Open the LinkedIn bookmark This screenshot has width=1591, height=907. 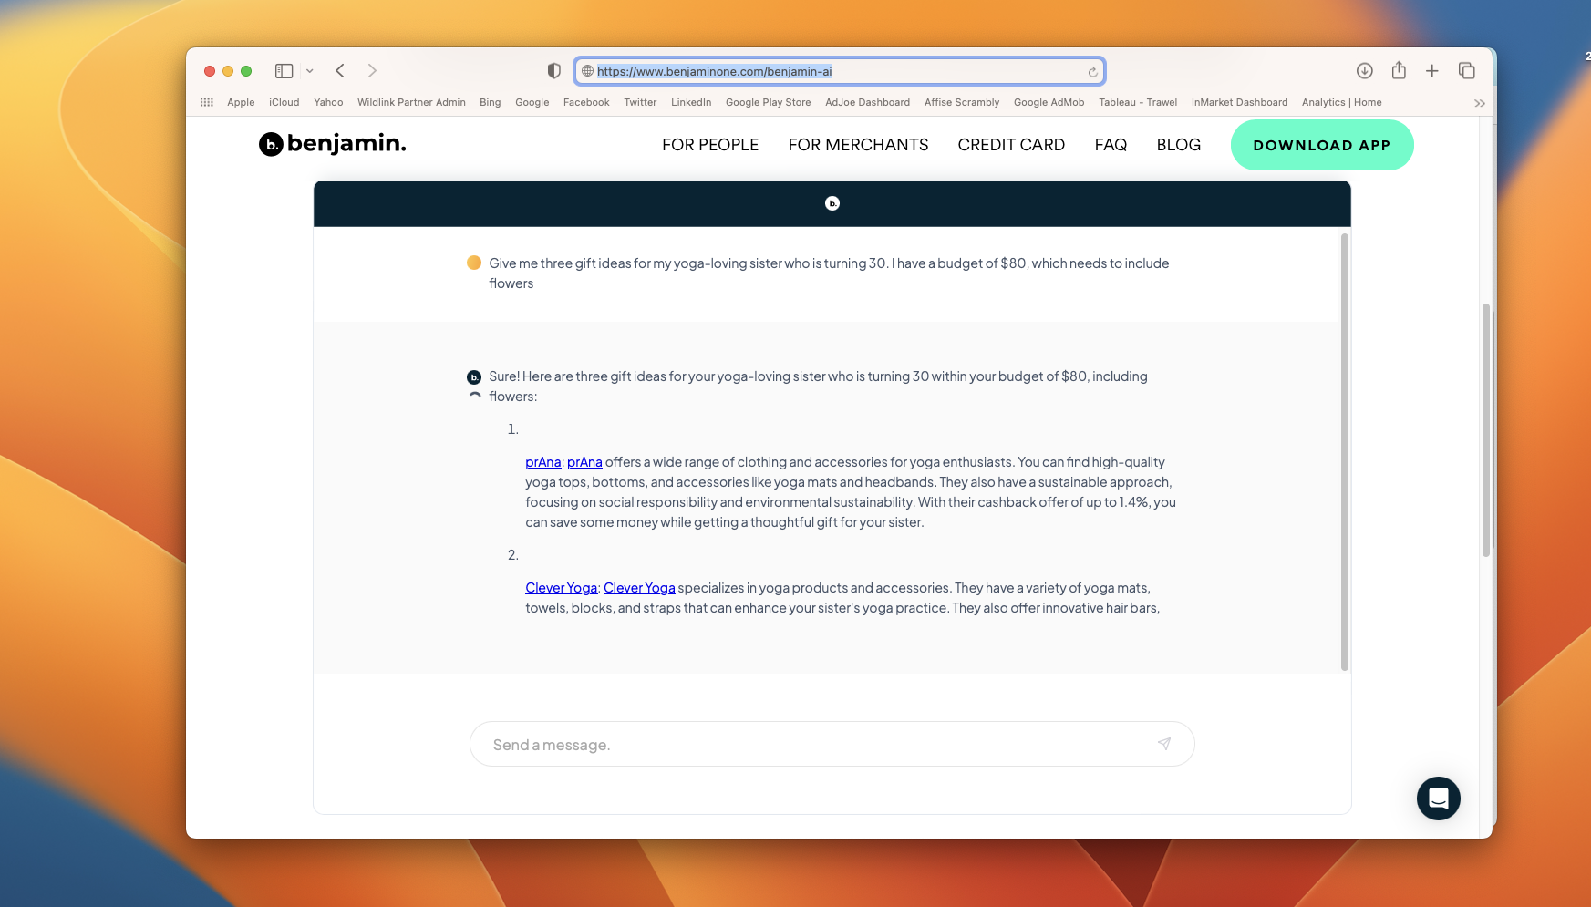pos(691,102)
